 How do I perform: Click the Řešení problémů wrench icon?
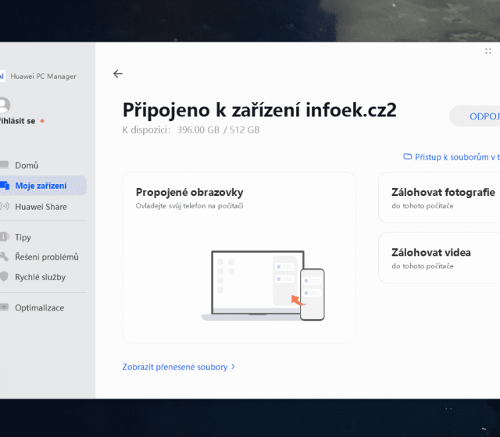coord(5,257)
